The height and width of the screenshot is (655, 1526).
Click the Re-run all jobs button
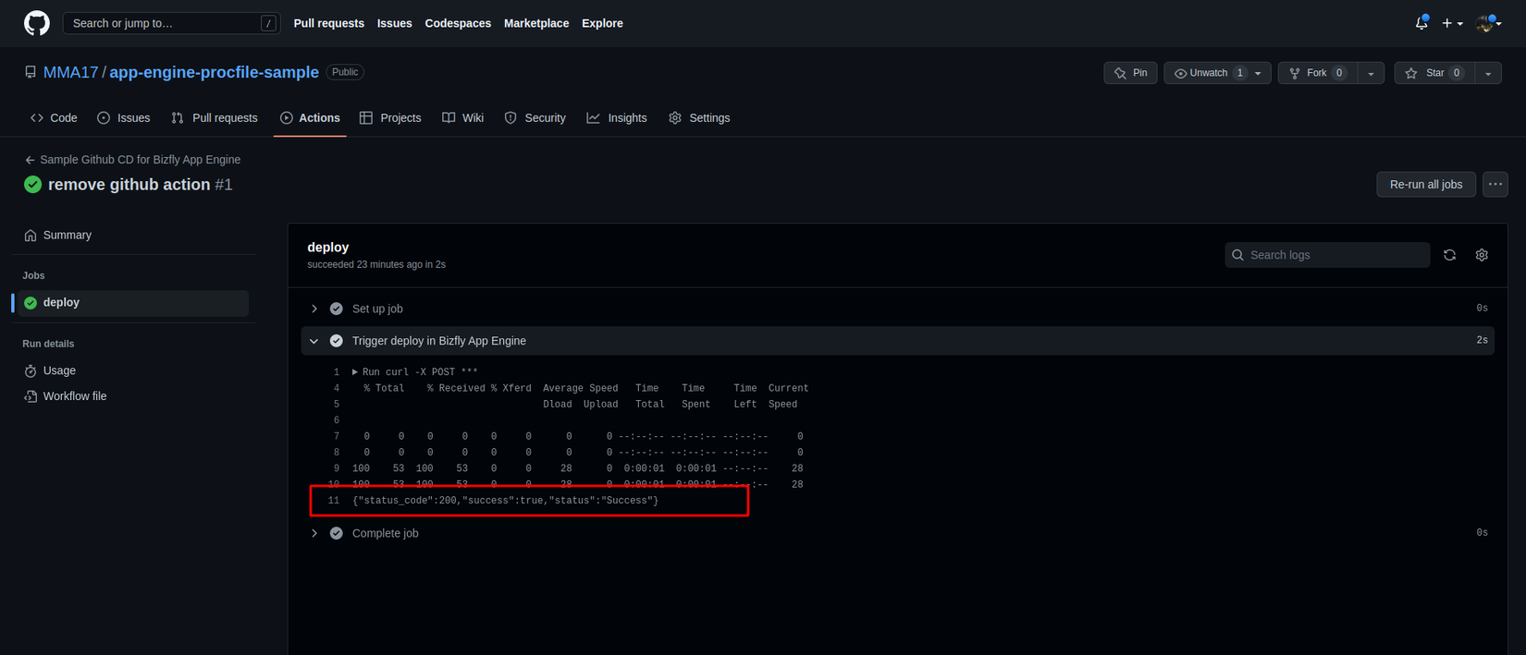tap(1426, 185)
